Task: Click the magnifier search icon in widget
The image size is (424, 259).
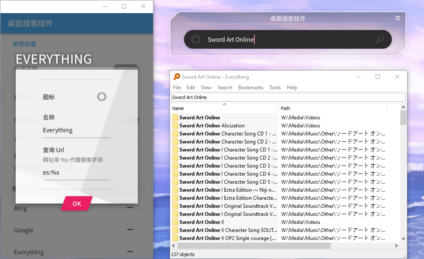Action: (x=380, y=39)
